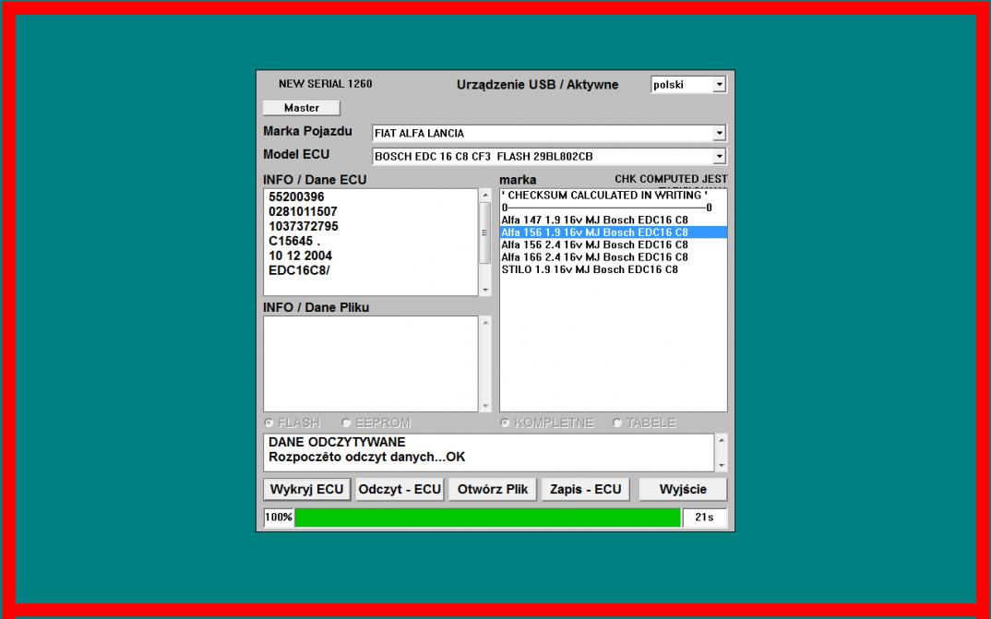Click the Otwórz Plik button
The image size is (991, 619).
(493, 490)
